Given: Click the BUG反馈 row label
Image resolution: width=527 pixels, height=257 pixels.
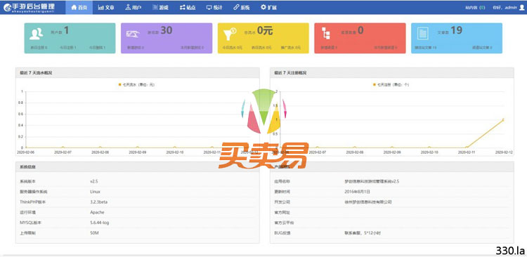Looking at the screenshot, I should click(x=282, y=233).
